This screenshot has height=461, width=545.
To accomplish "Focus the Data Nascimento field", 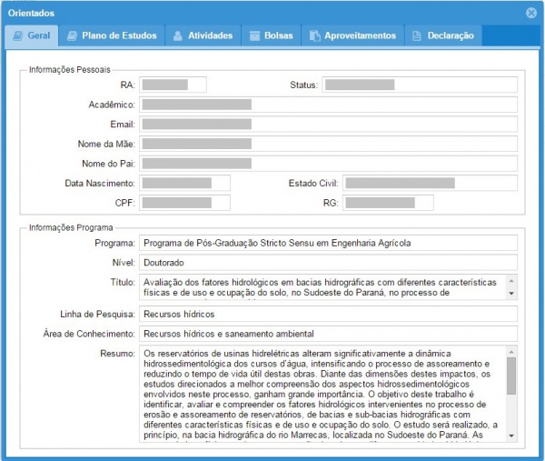I will [x=184, y=183].
